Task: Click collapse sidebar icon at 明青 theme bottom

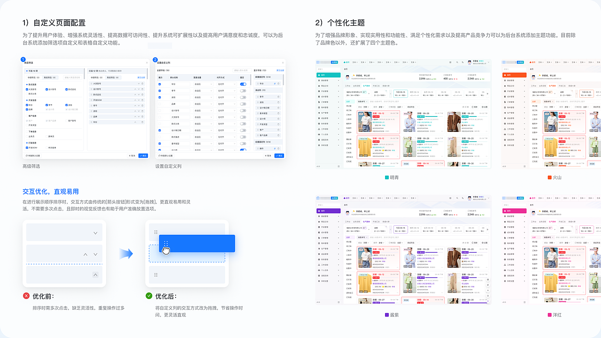Action: pyautogui.click(x=339, y=166)
